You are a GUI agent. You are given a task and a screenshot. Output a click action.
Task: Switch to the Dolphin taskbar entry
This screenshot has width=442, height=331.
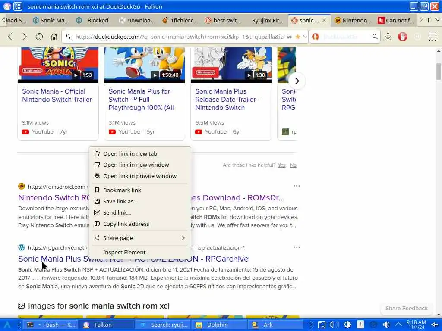coord(219,325)
